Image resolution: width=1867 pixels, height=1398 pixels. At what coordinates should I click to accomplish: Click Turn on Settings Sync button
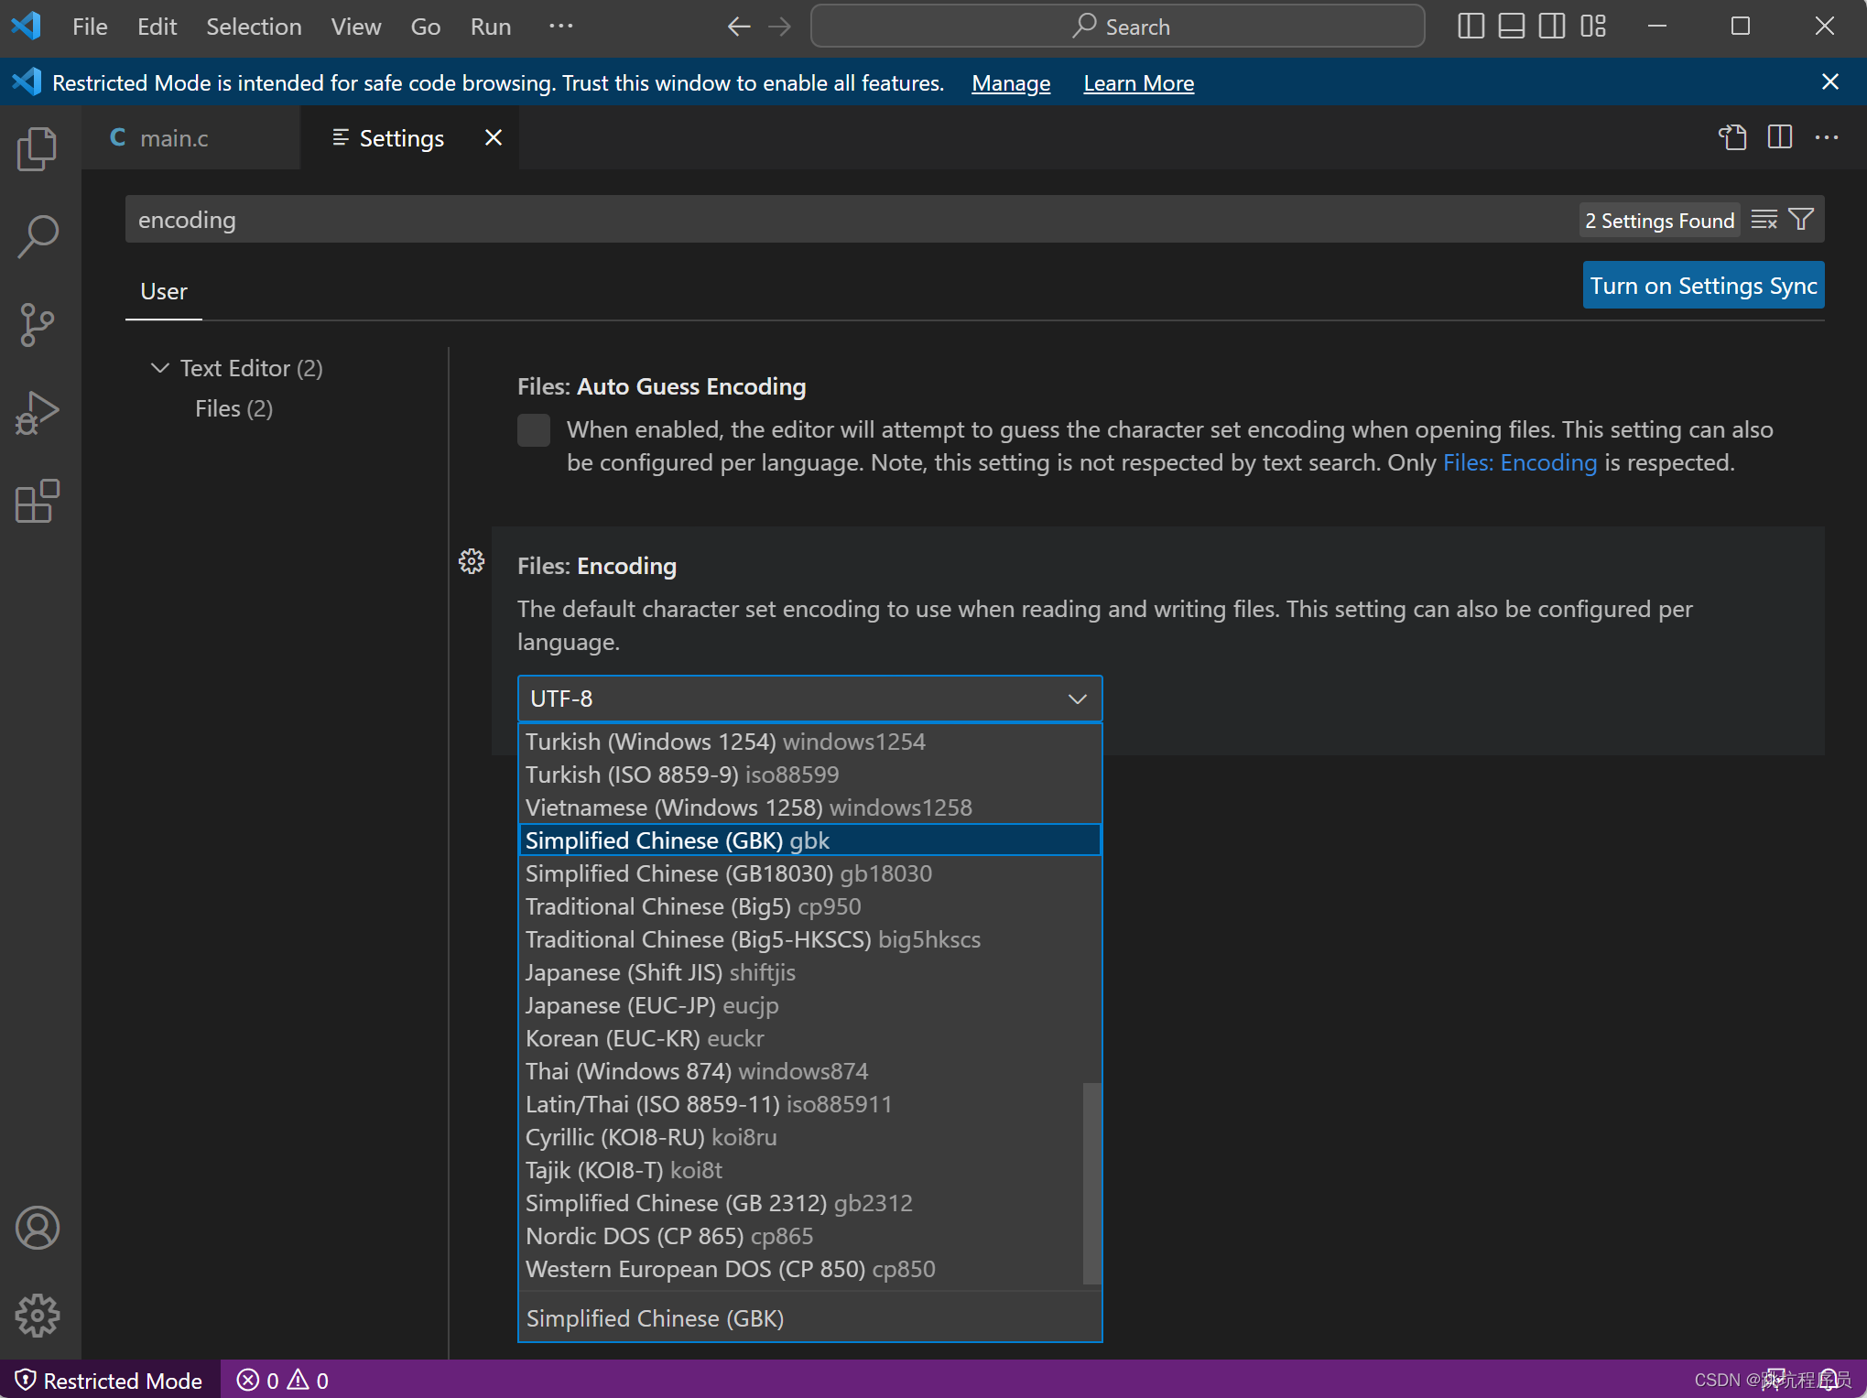tap(1703, 286)
